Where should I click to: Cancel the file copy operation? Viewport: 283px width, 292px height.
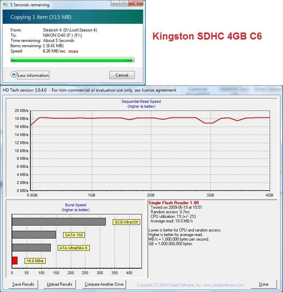pyautogui.click(x=122, y=75)
